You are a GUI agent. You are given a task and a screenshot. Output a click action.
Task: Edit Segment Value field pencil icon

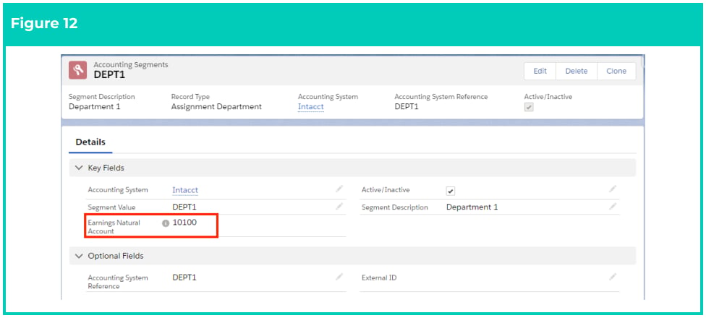(339, 207)
